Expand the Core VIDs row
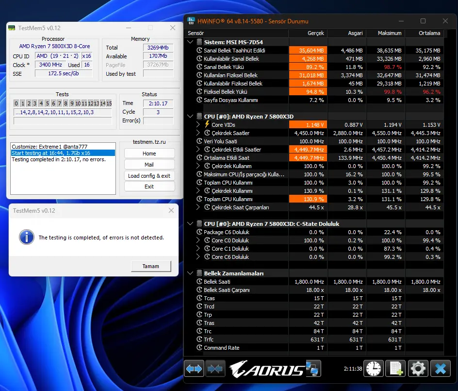The image size is (458, 391). pos(198,124)
